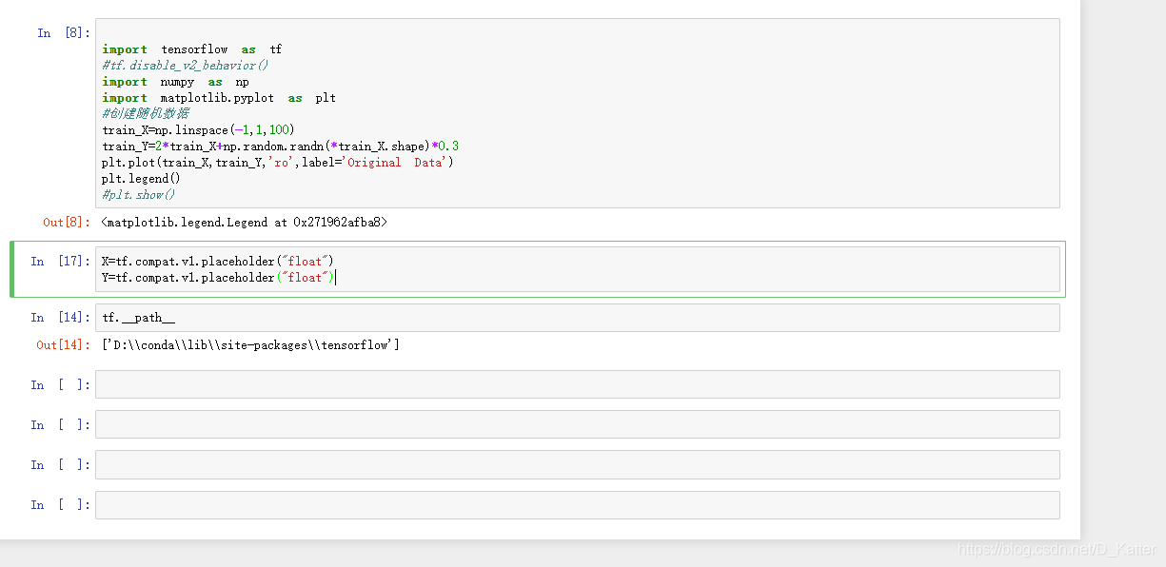
Task: Click the Out[8] prompt label
Action: click(x=59, y=222)
